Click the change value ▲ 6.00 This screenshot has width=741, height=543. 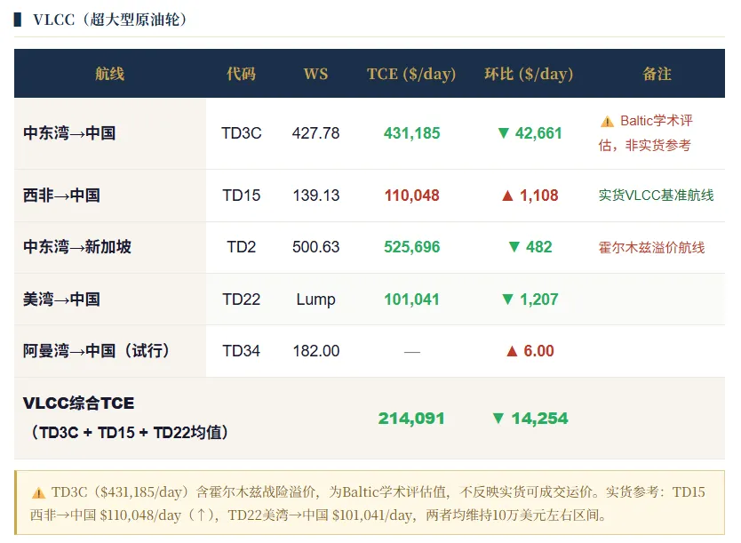tap(530, 351)
